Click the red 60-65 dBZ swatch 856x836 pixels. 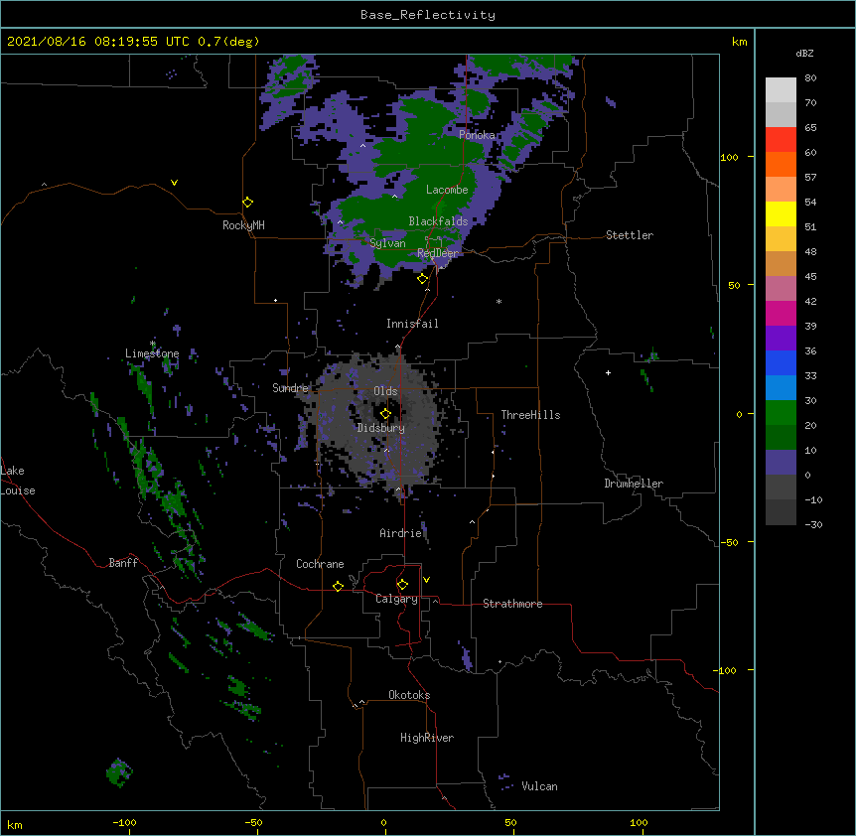point(781,140)
